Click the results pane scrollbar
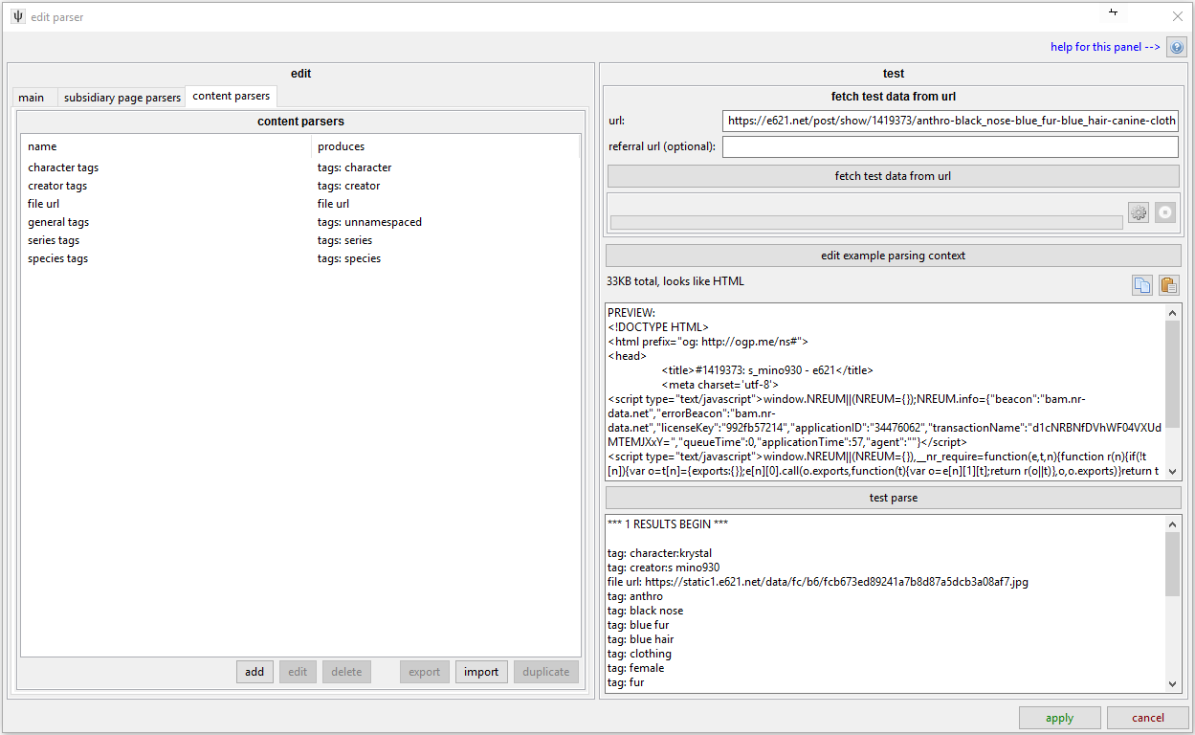Viewport: 1195px width, 735px height. (x=1174, y=565)
